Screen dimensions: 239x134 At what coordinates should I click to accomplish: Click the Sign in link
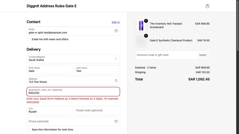pos(116,22)
